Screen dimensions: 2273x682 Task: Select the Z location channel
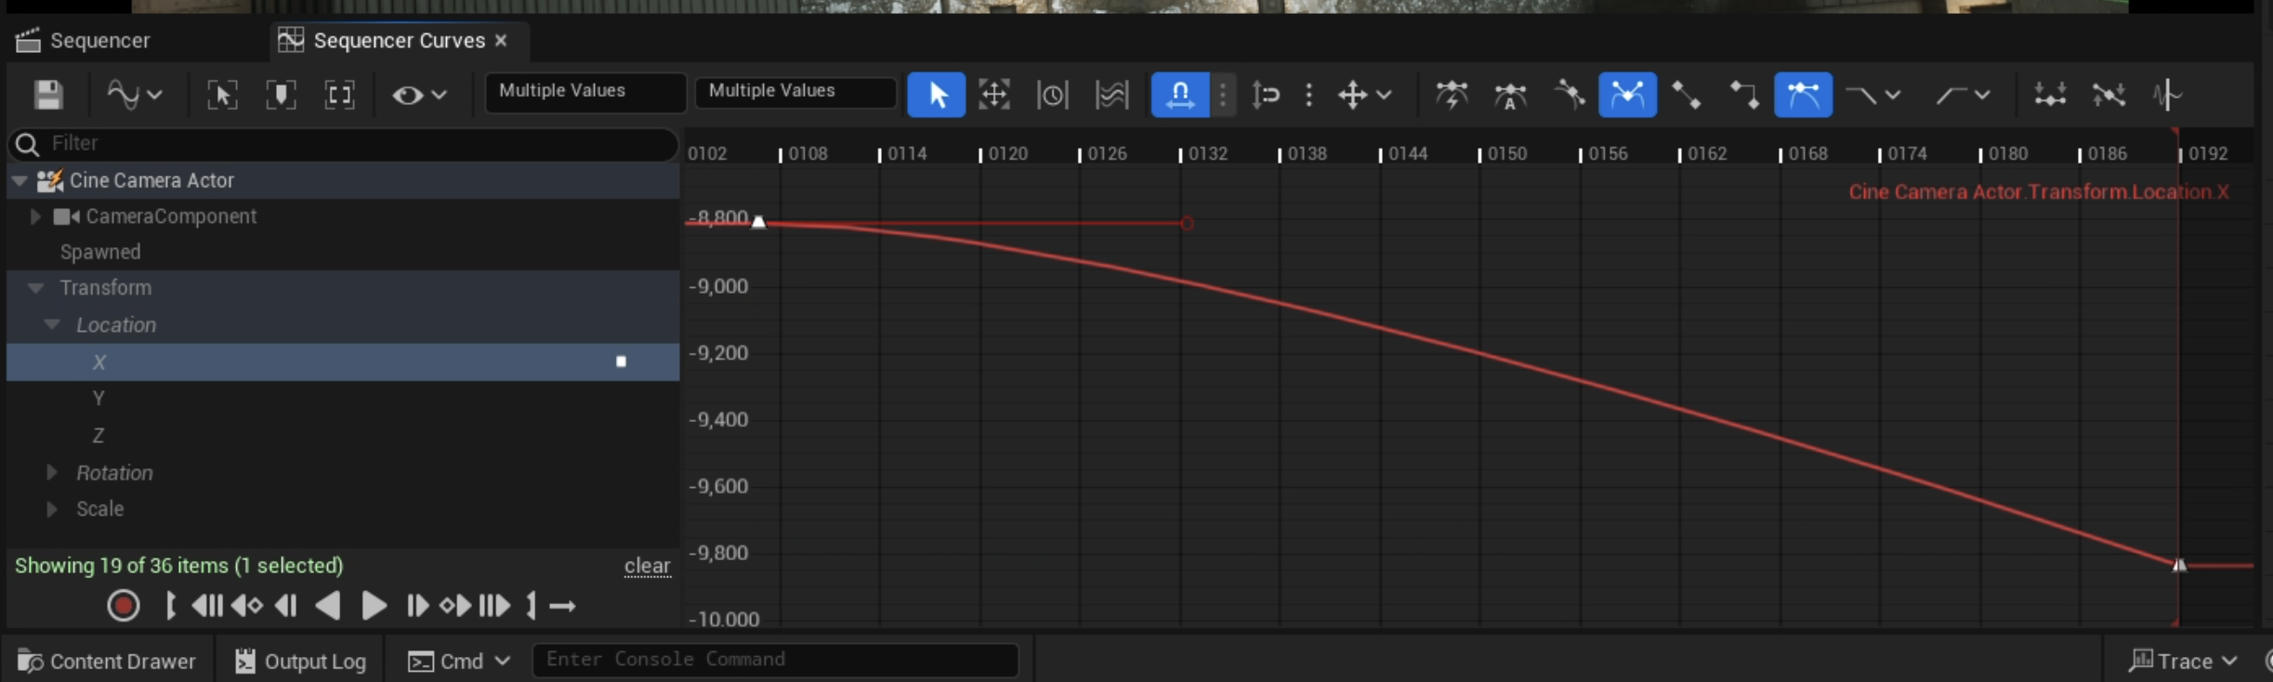pyautogui.click(x=343, y=435)
